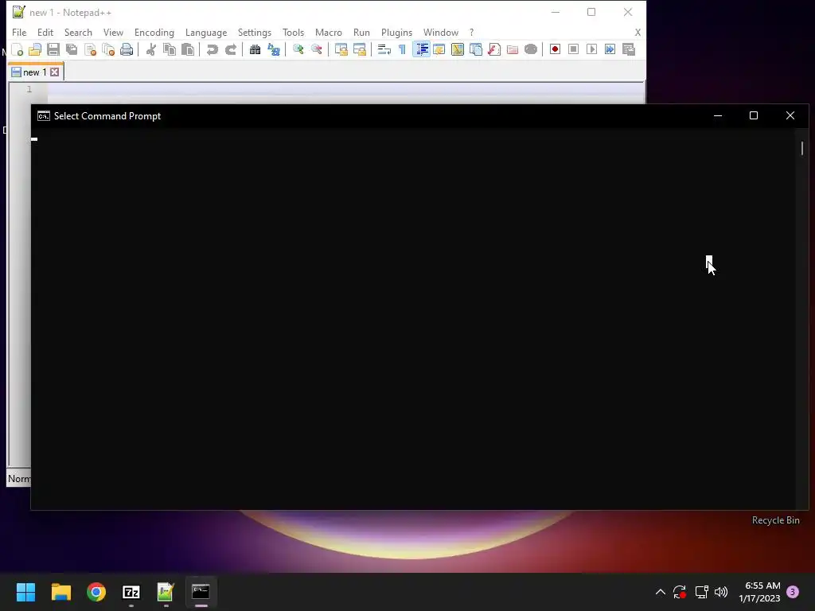815x611 pixels.
Task: Open file icon in Notepad++ toolbar
Action: pyautogui.click(x=35, y=49)
